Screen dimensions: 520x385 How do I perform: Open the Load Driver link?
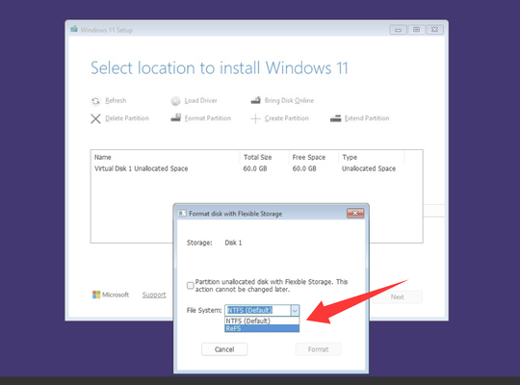click(200, 100)
